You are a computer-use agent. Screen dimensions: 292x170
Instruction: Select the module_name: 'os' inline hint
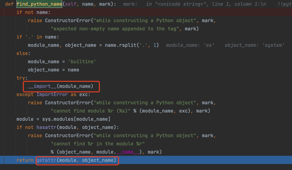point(190,45)
